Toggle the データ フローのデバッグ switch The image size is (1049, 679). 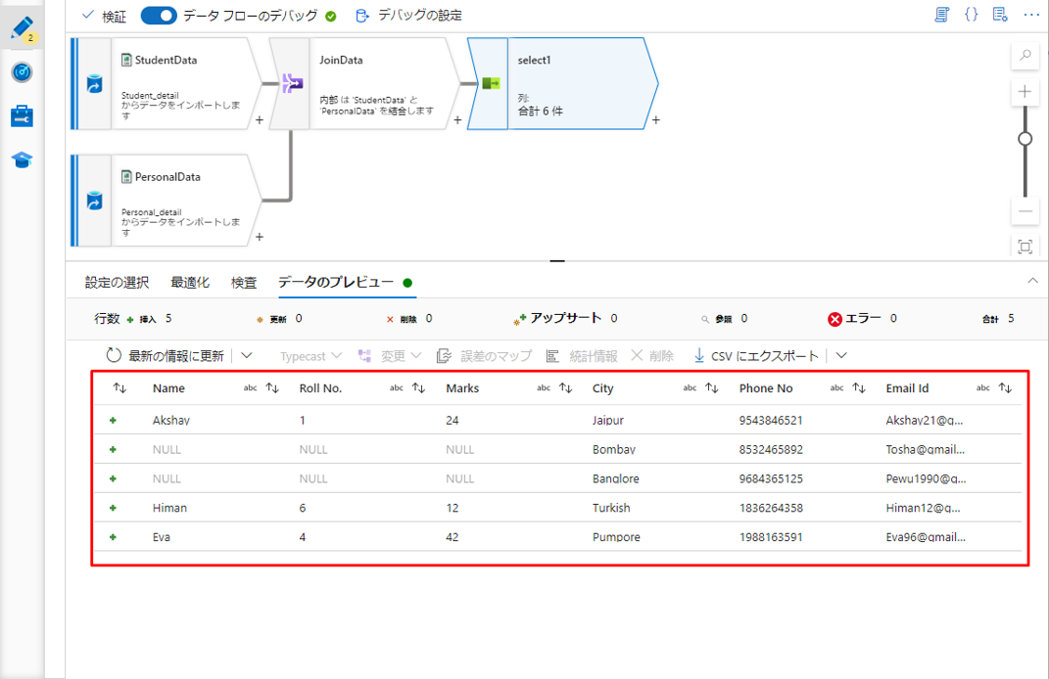(x=159, y=16)
